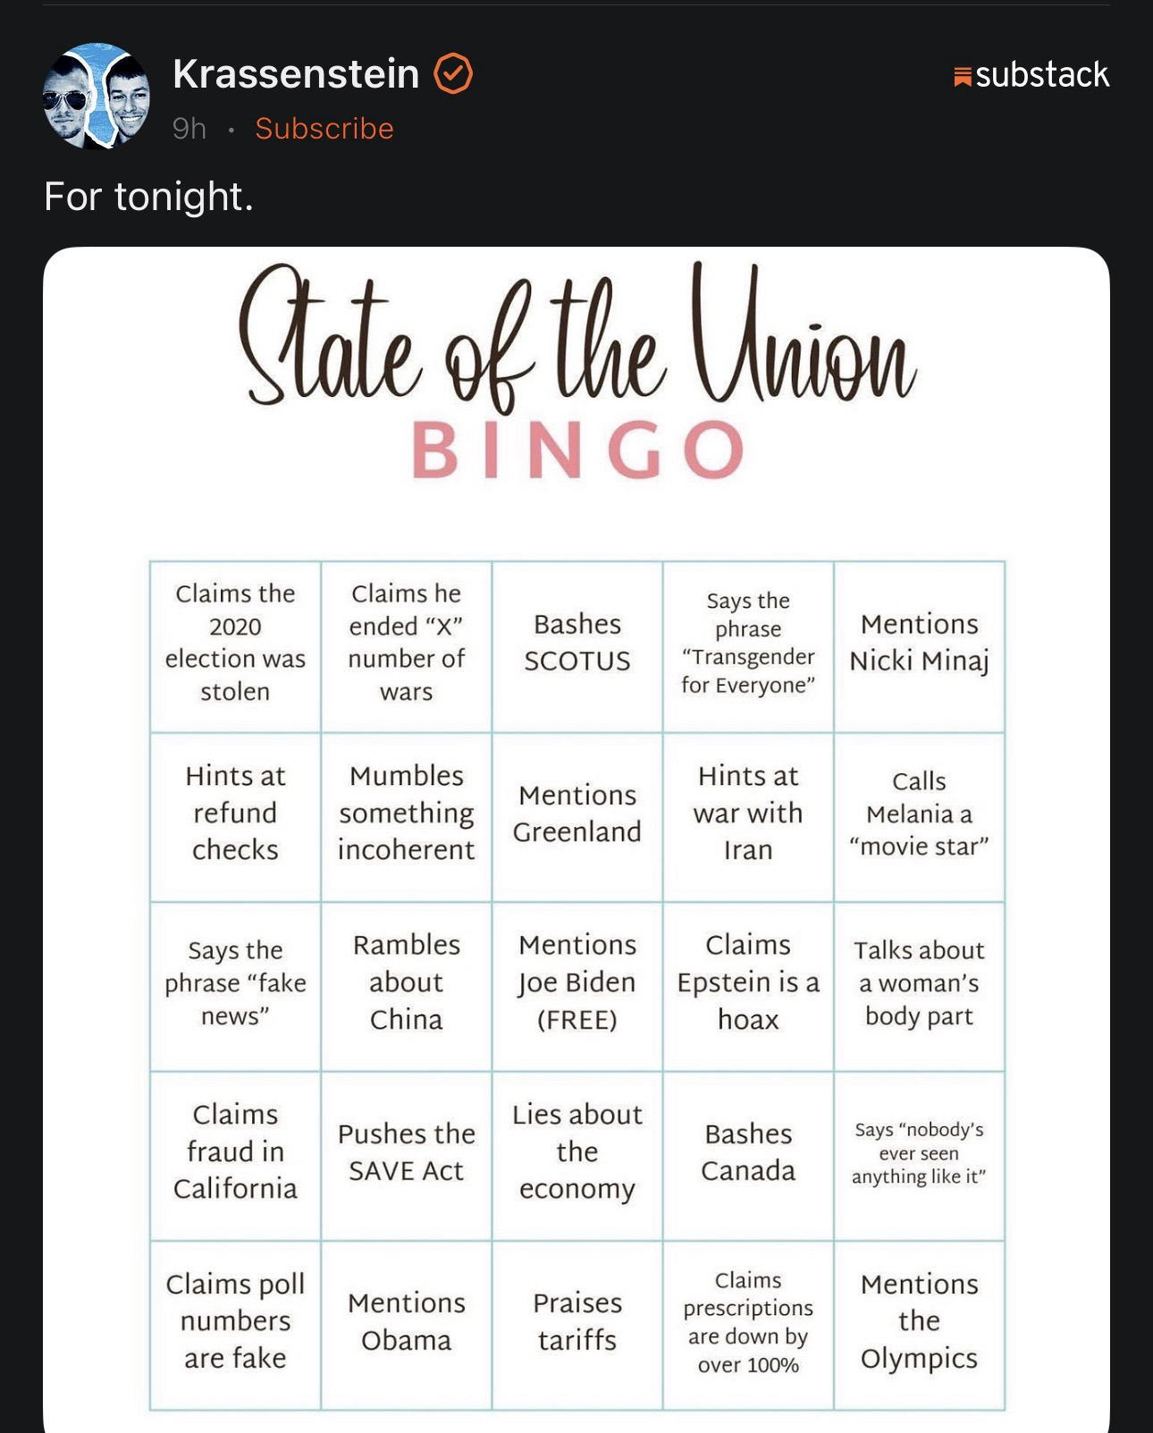Screen dimensions: 1153x1433
Task: Click the "Mentions Nicki Minaj" square
Action: pyautogui.click(x=919, y=643)
